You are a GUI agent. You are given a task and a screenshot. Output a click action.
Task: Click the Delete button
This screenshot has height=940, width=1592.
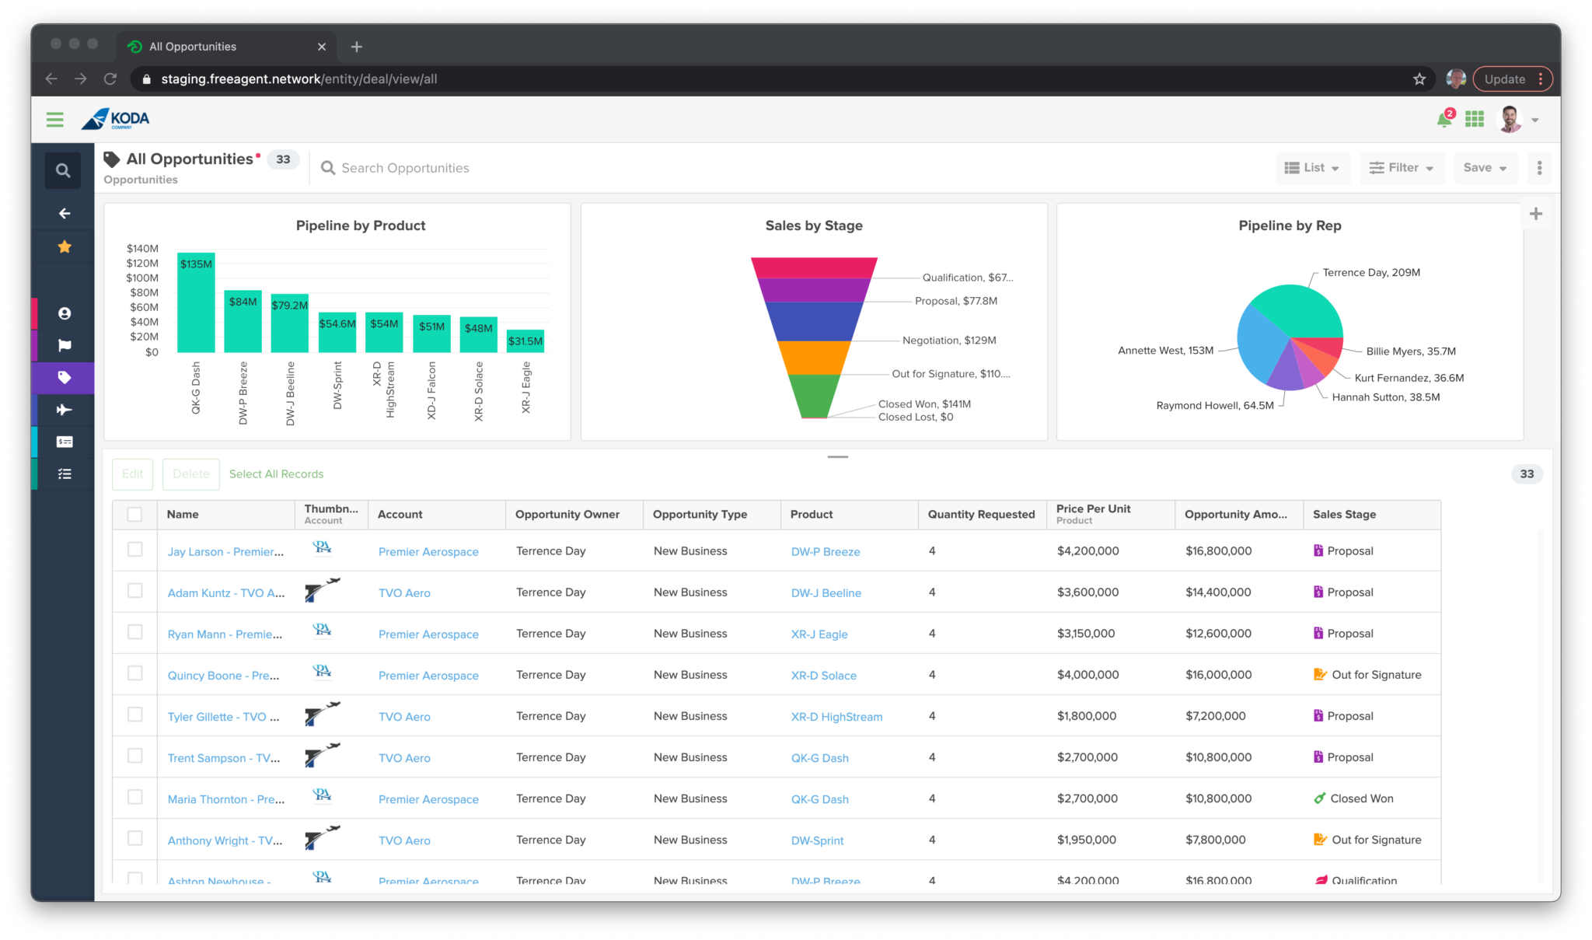point(191,473)
